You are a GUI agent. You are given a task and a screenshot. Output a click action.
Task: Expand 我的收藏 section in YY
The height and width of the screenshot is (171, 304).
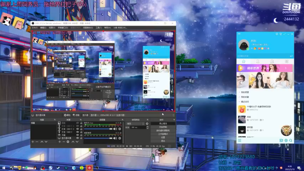245,97
